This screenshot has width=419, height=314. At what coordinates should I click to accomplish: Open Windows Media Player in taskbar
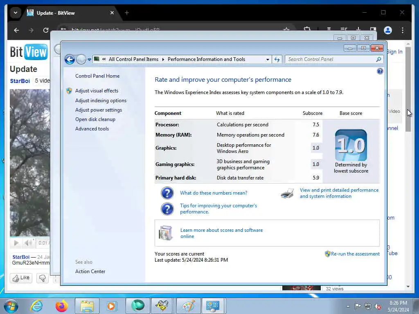pos(111,306)
